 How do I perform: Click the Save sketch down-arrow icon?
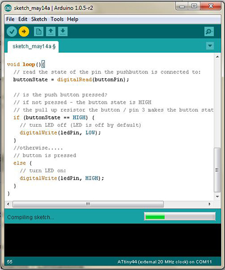(63, 31)
